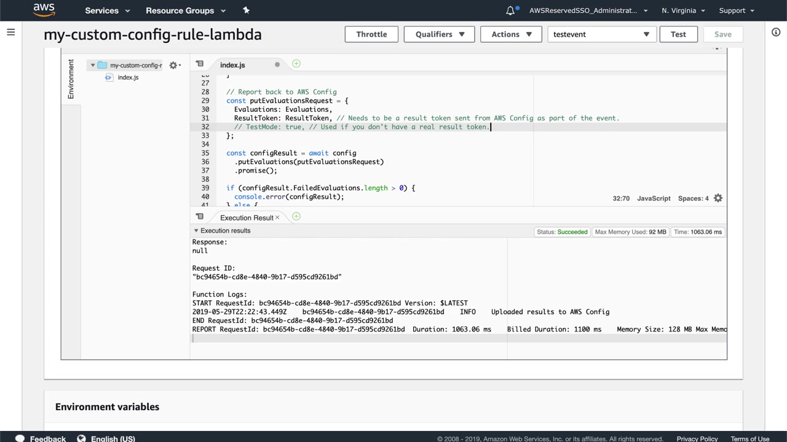Click the AWS logo home icon
787x442 pixels.
coord(44,10)
